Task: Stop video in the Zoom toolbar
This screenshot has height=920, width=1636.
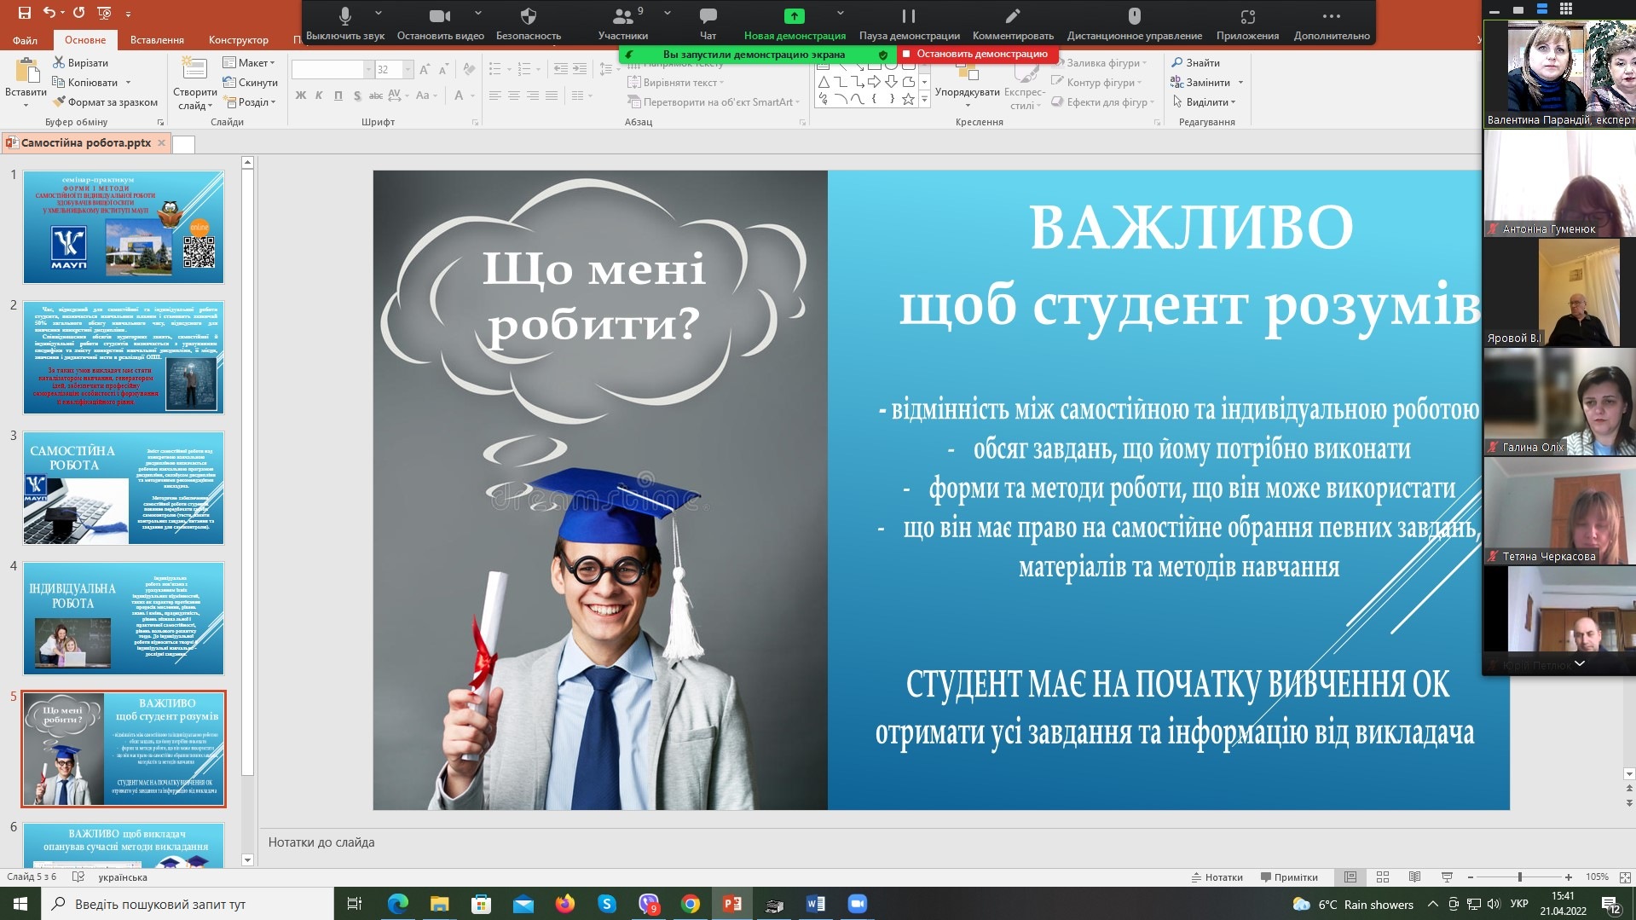Action: pos(439,17)
